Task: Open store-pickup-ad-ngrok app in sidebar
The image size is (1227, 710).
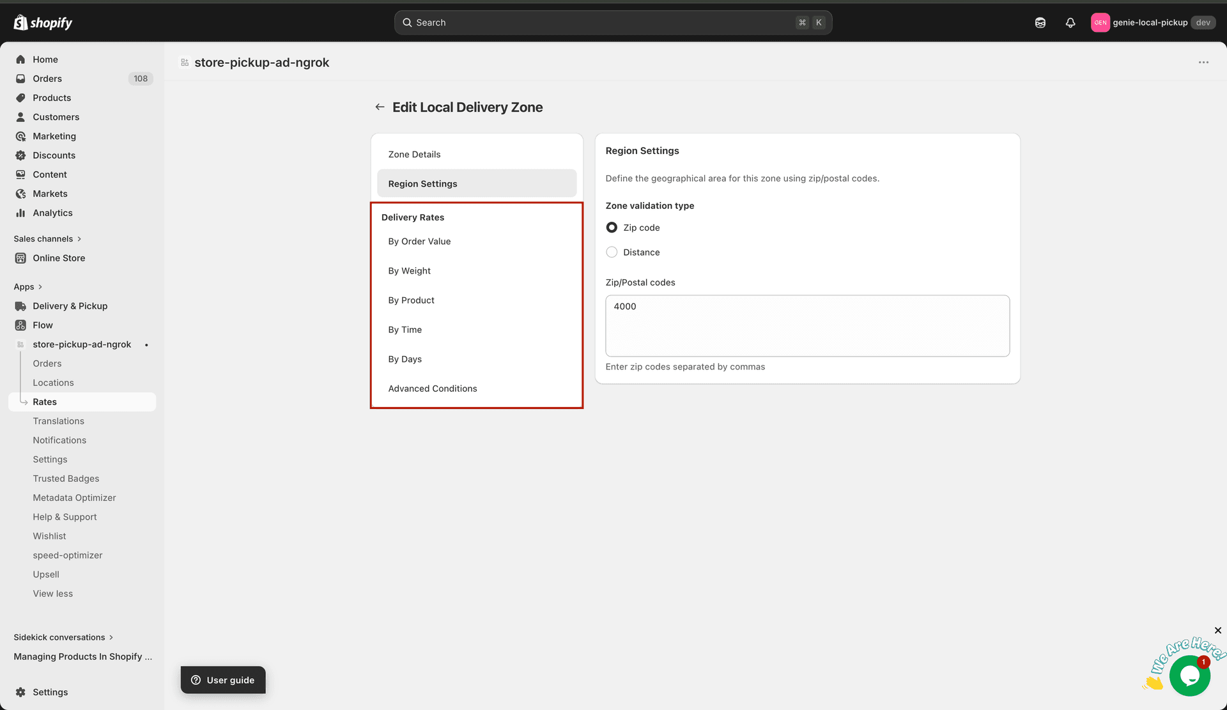Action: pos(82,344)
